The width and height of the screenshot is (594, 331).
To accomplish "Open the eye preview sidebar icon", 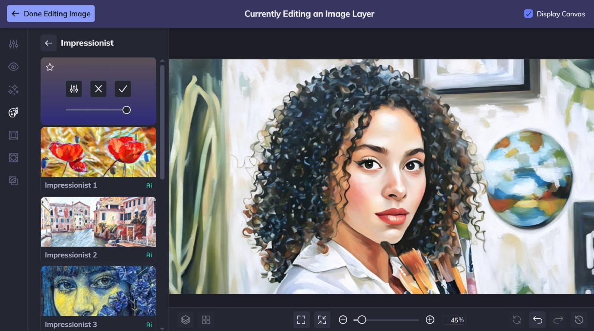I will [13, 67].
